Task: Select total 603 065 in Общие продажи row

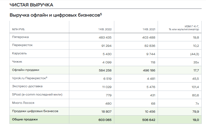Action: 105,120
